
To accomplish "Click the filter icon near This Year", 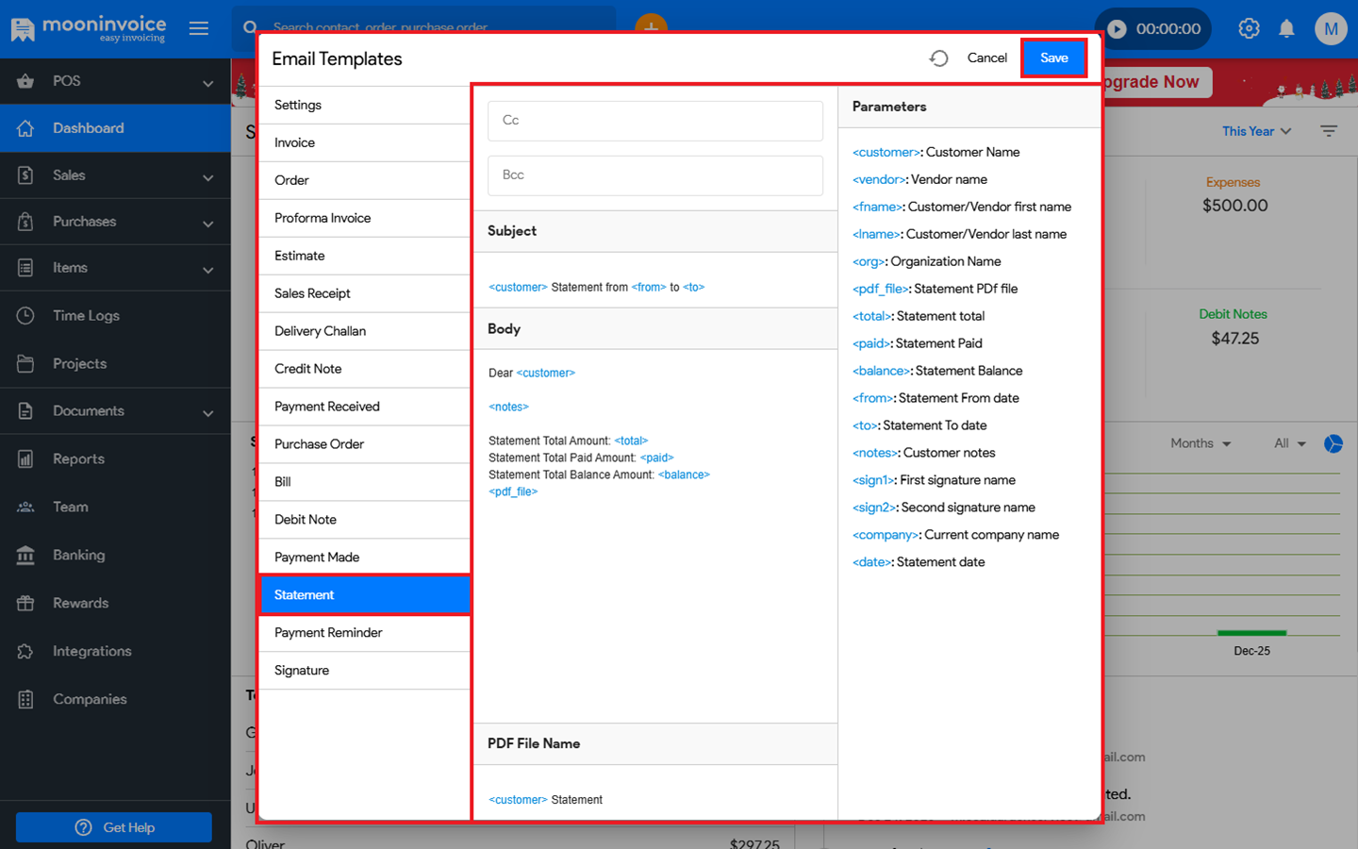I will pos(1329,131).
